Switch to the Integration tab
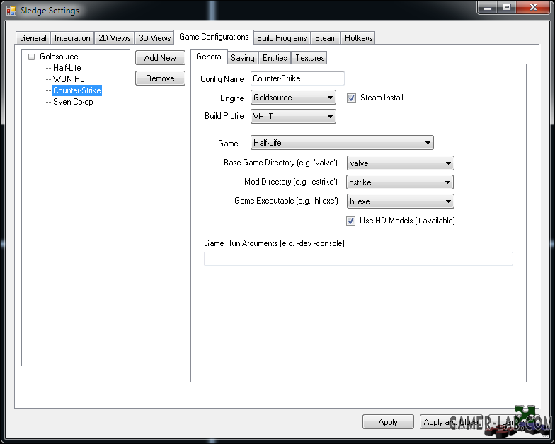The height and width of the screenshot is (444, 555). [x=72, y=38]
